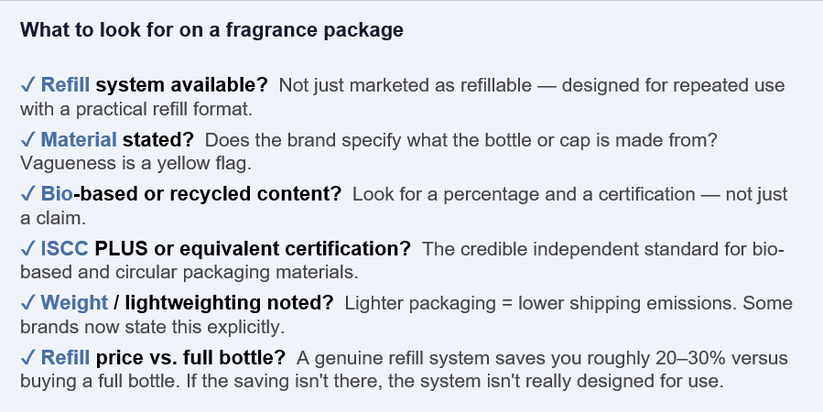Follow the blue 'Weight' link
This screenshot has height=412, width=823.
pyautogui.click(x=74, y=302)
